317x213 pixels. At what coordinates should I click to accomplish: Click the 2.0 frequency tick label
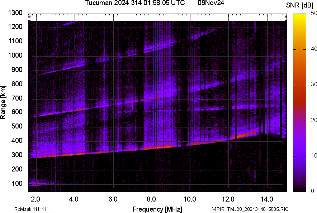[36, 199]
